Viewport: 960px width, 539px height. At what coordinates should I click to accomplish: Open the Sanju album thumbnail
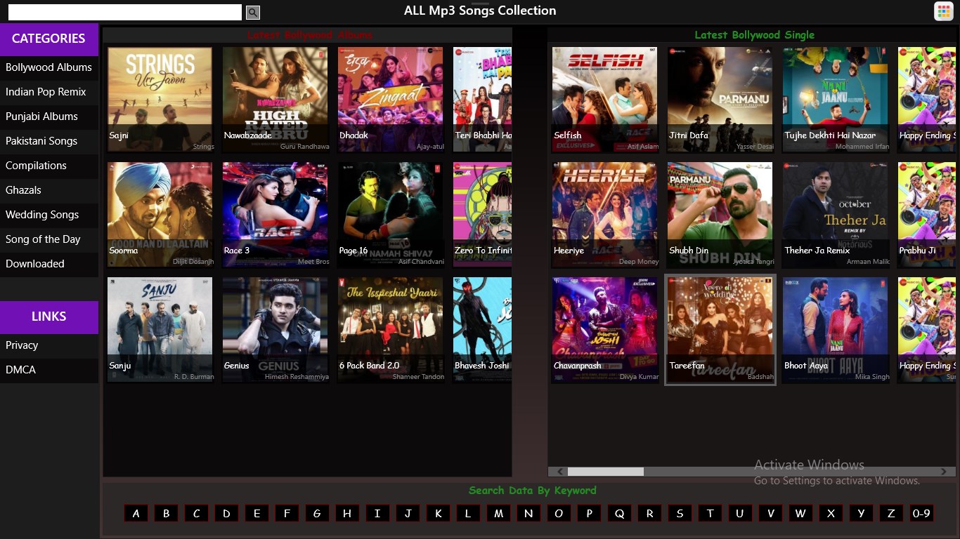(160, 330)
